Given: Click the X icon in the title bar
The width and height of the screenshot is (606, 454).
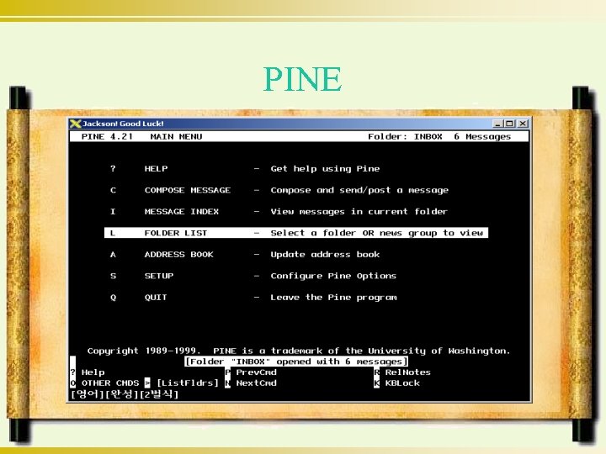Looking at the screenshot, I should click(x=75, y=124).
